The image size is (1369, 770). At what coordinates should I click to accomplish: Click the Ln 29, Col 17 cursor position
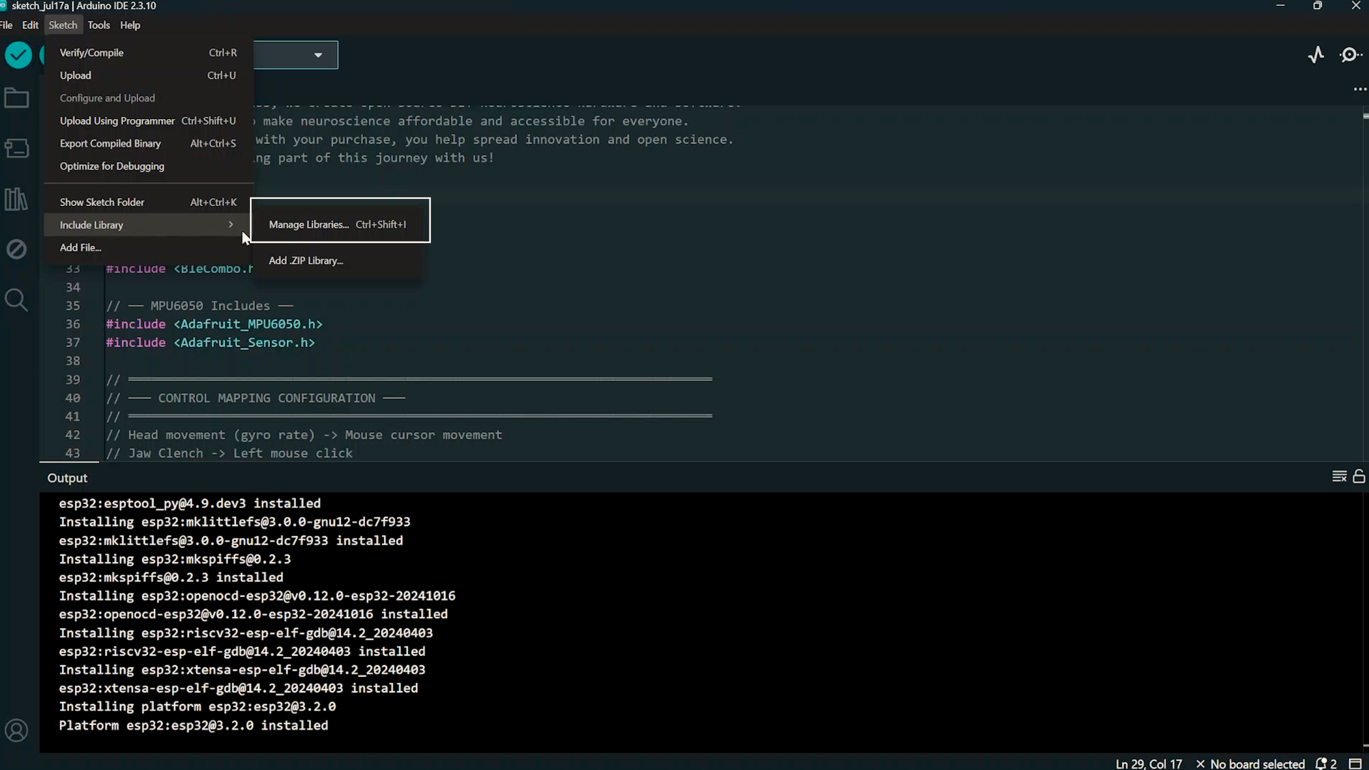click(1149, 764)
